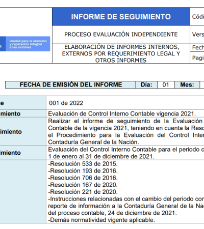Click 'EXTERNOS POR REQUERIMIENTO LEGAL Y' line

(121, 53)
